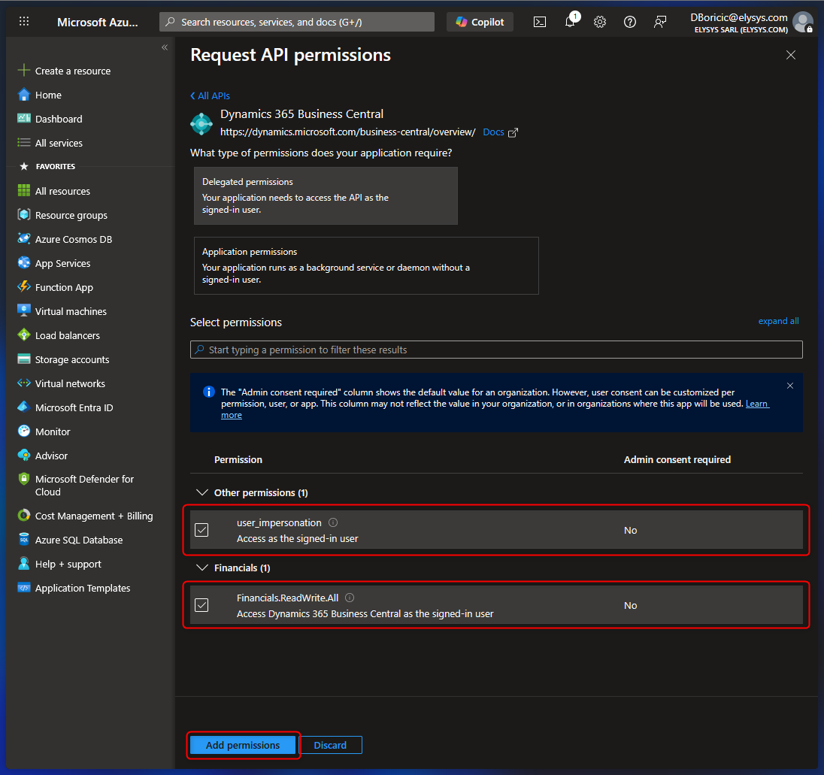The image size is (824, 775).
Task: Open the notifications bell icon
Action: point(570,22)
